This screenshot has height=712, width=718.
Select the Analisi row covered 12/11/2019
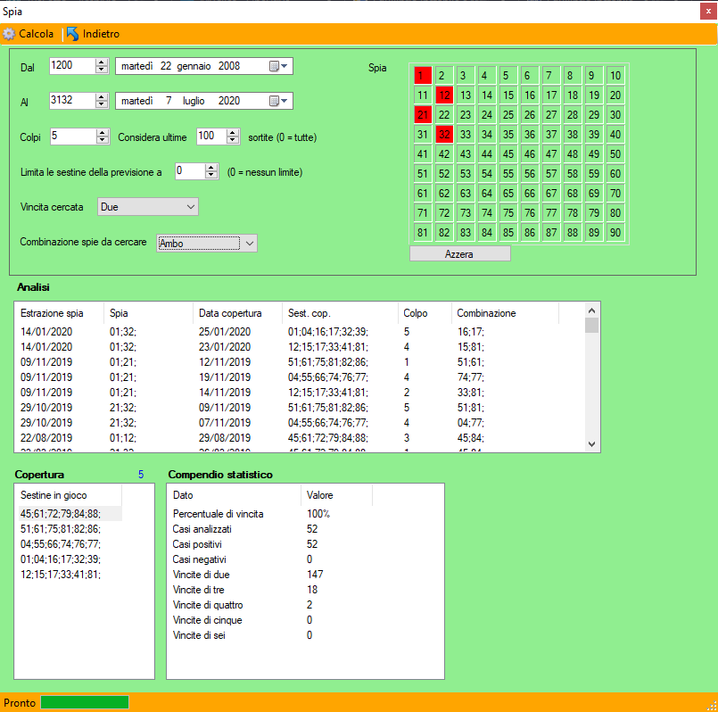[287, 362]
